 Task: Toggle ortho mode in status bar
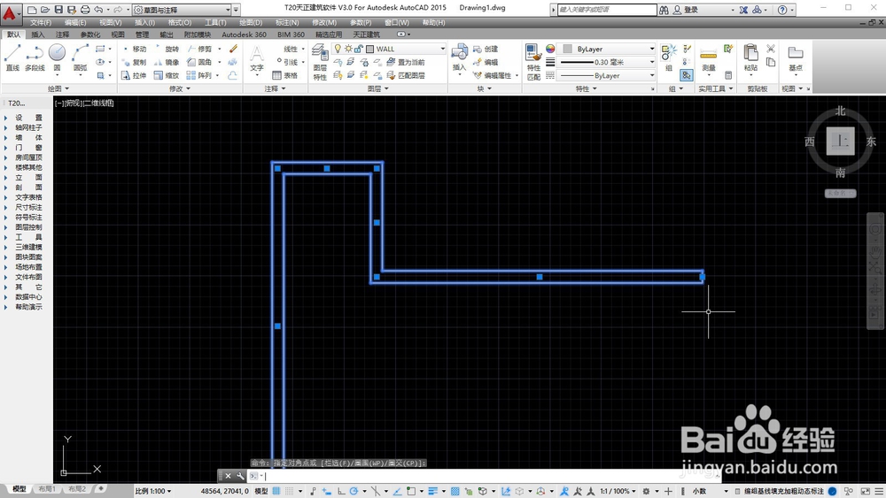pyautogui.click(x=341, y=491)
